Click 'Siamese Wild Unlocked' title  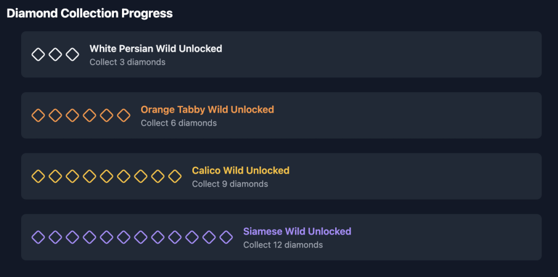pos(297,231)
